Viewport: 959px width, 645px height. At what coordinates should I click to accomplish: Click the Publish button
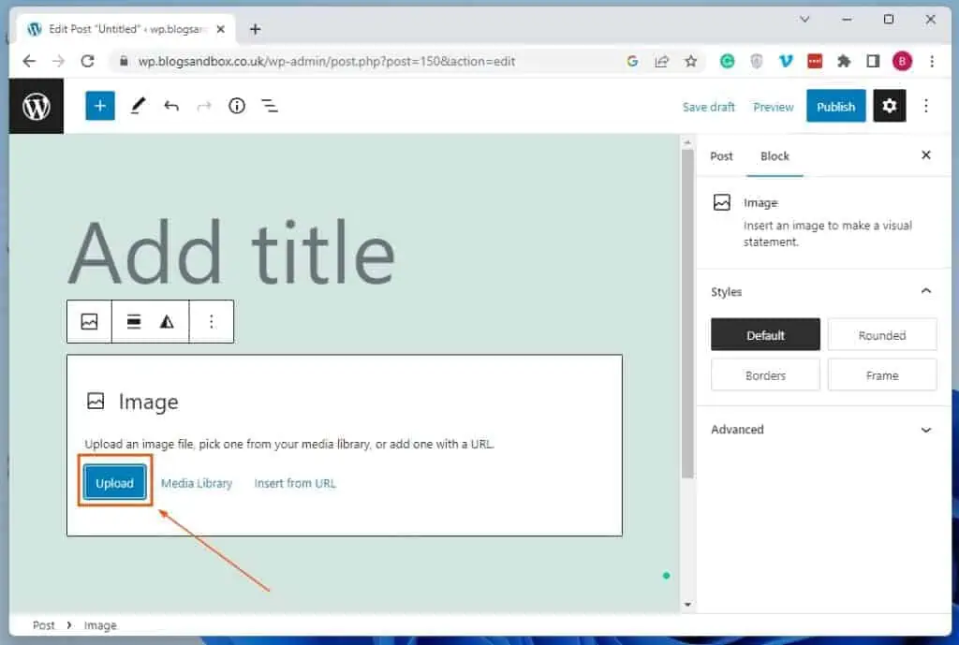(x=835, y=106)
